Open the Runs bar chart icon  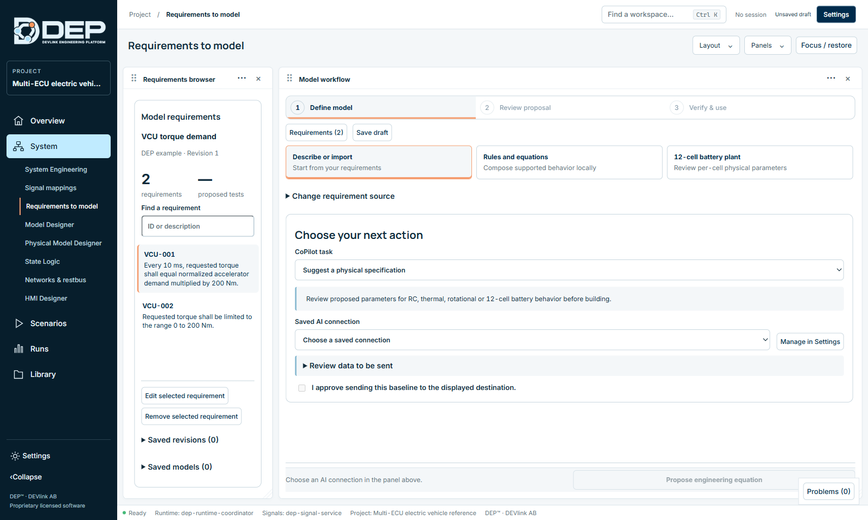18,349
